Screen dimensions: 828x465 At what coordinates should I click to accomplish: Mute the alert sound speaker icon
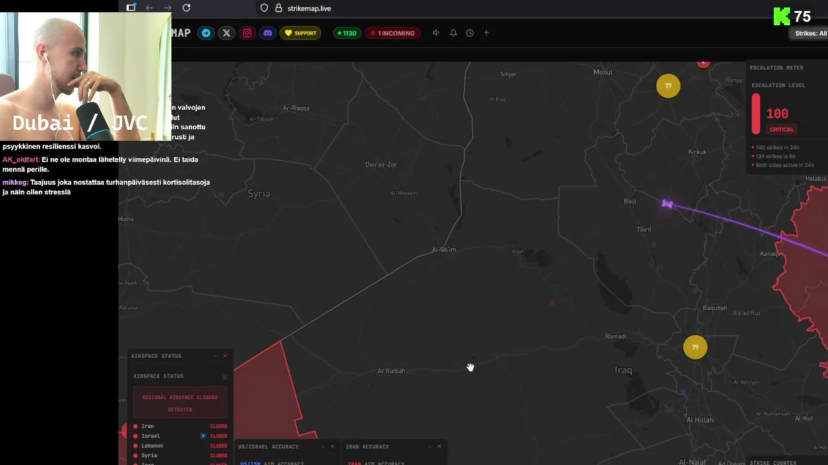point(436,33)
